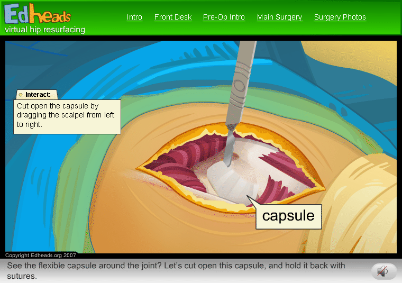Image resolution: width=402 pixels, height=283 pixels.
Task: Click the Edheads logo
Action: (x=38, y=14)
